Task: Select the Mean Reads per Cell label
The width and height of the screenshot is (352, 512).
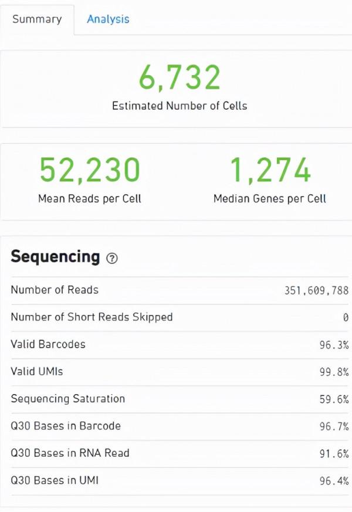Action: [x=90, y=199]
